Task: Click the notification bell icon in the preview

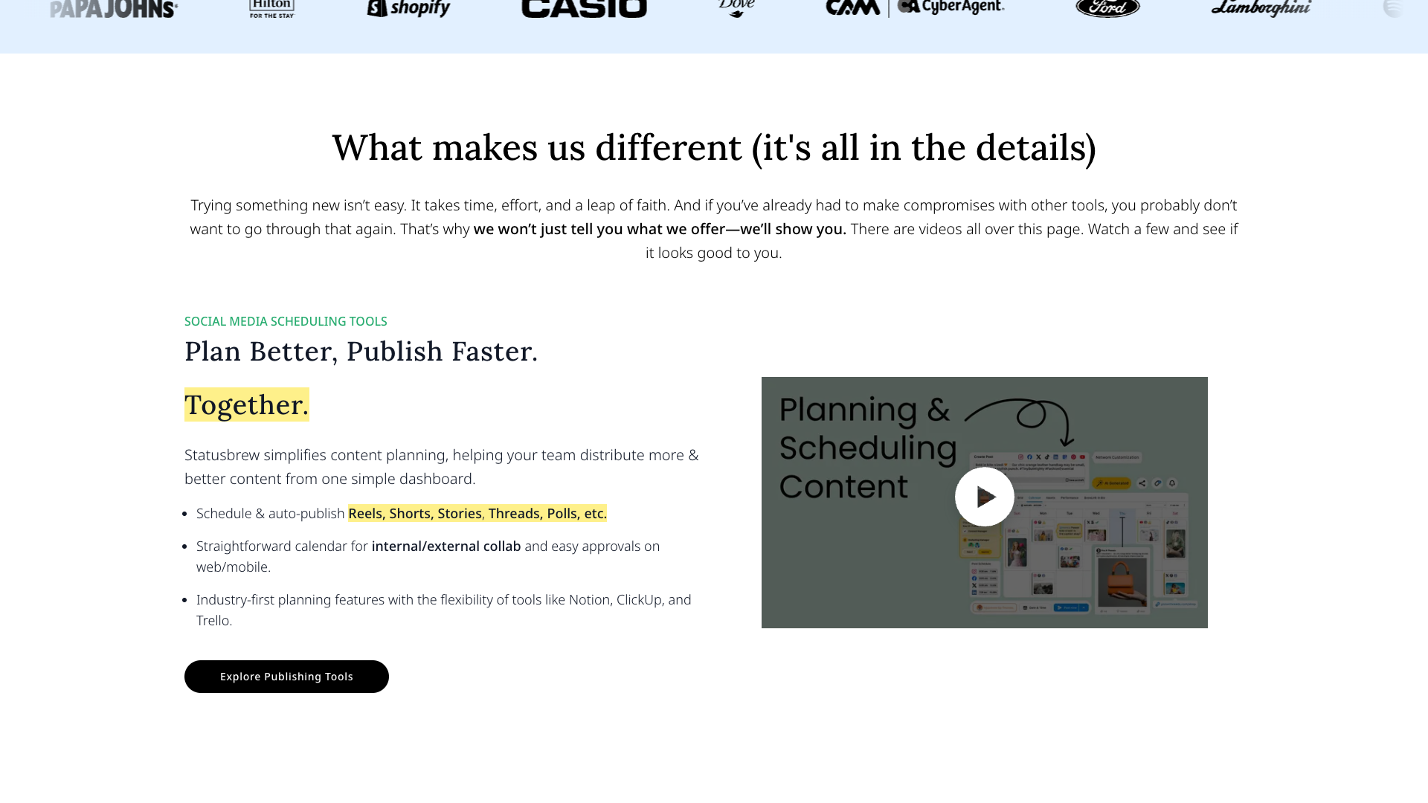Action: point(1173,483)
